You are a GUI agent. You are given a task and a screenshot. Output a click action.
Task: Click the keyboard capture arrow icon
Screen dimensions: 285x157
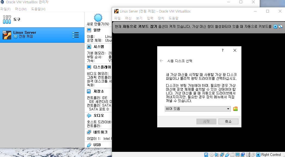pos(258,155)
